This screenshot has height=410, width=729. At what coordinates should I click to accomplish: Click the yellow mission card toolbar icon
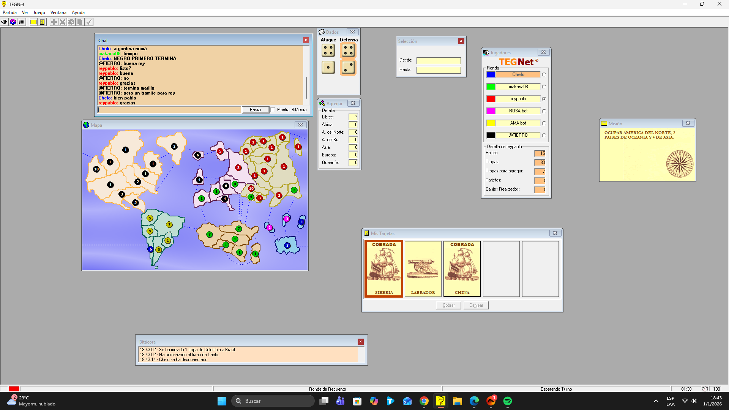(x=33, y=22)
